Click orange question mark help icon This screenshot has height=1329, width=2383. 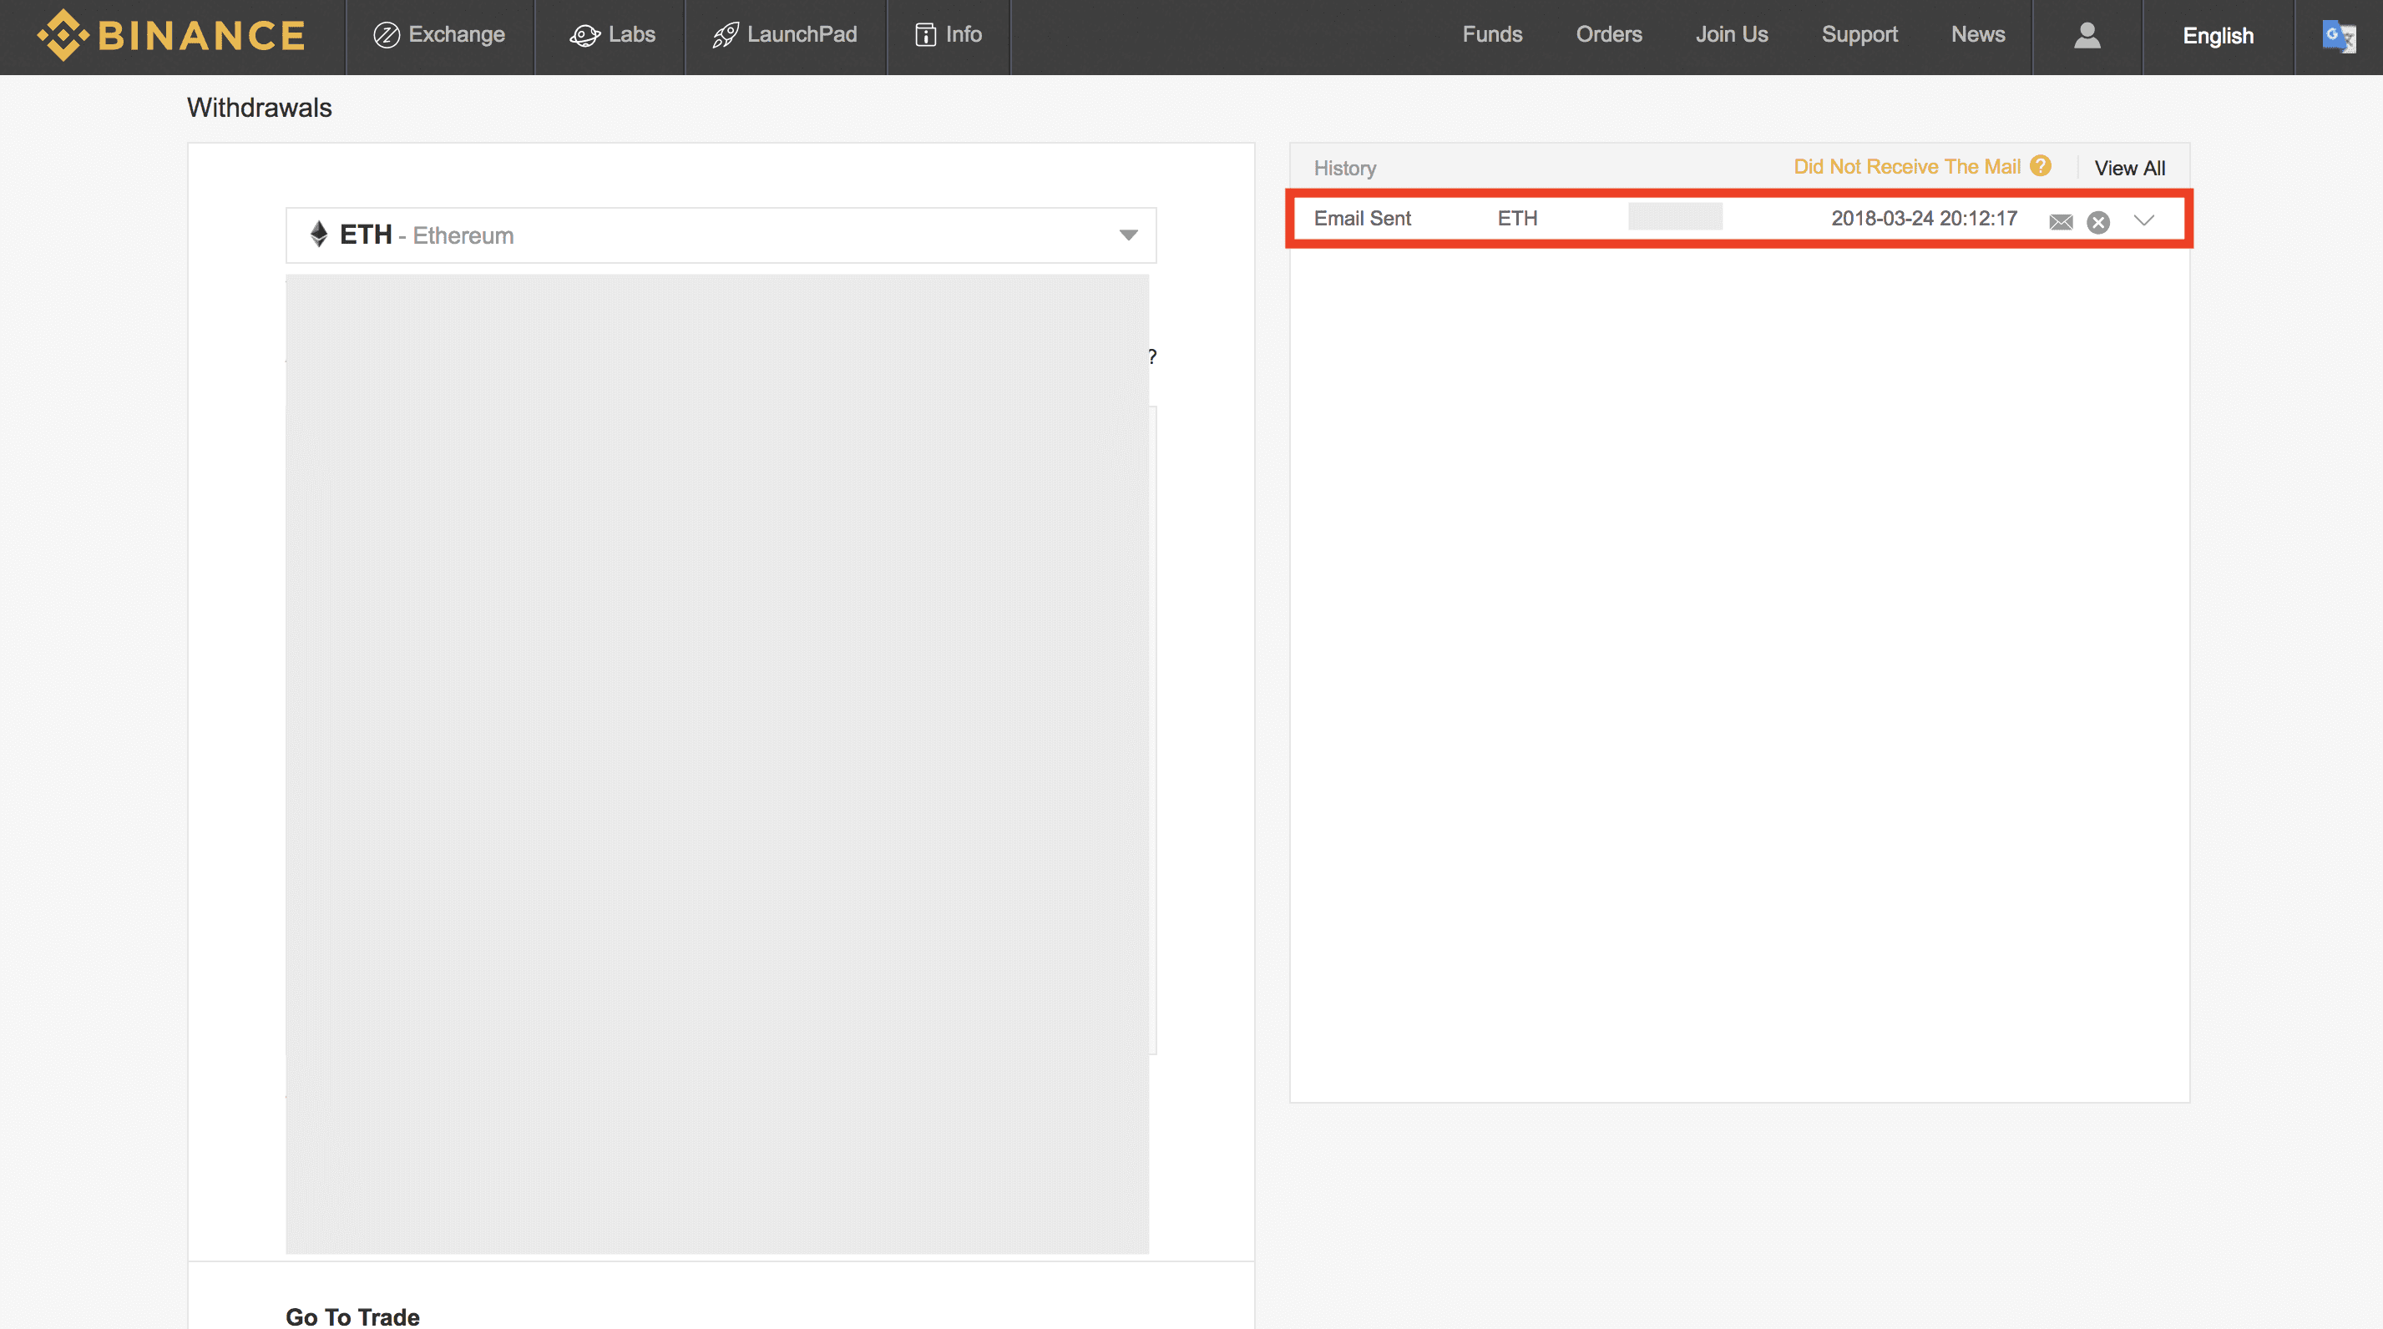(x=2041, y=165)
